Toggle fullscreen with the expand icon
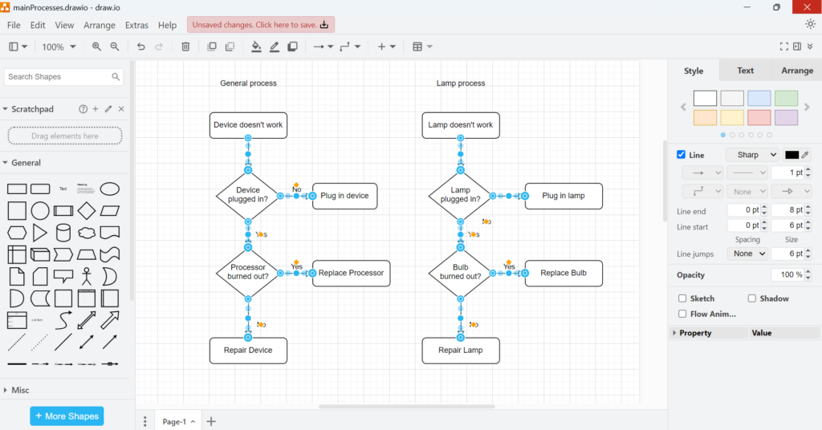Viewport: 822px width, 430px height. pyautogui.click(x=784, y=47)
